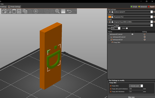The width and height of the screenshot is (155, 98).
Task: Open the Infill percentage dropdown arrow
Action: click(x=119, y=28)
